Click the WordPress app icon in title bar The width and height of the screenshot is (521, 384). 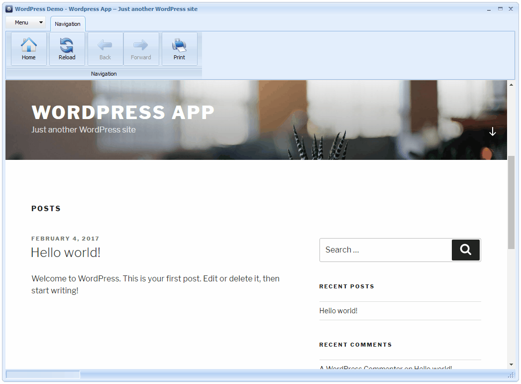click(x=9, y=9)
